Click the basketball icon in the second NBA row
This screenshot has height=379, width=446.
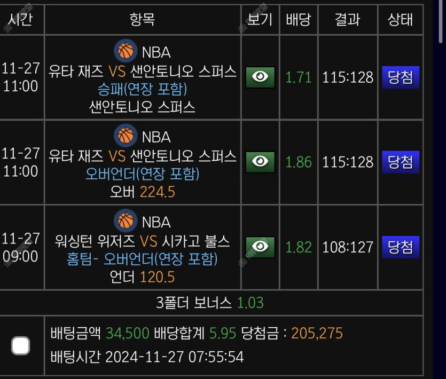click(x=126, y=136)
